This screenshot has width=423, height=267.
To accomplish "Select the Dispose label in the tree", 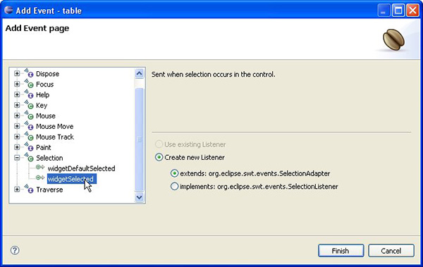I will click(x=47, y=74).
